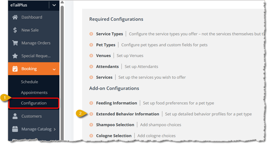Click the bullet icon beside Pet Types
Viewport: 269px width, 145px height.
tap(91, 45)
